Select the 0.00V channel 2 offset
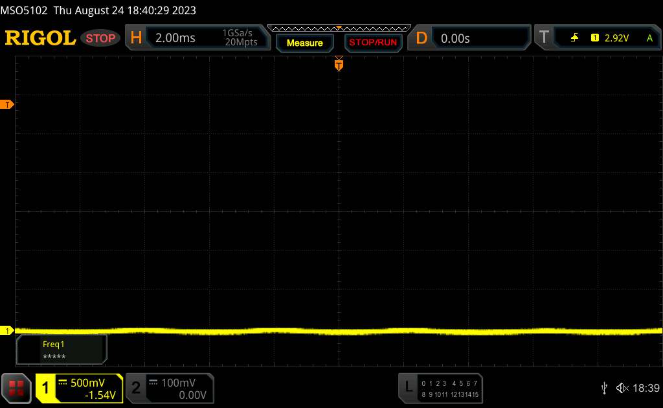This screenshot has height=408, width=663. pyautogui.click(x=192, y=395)
